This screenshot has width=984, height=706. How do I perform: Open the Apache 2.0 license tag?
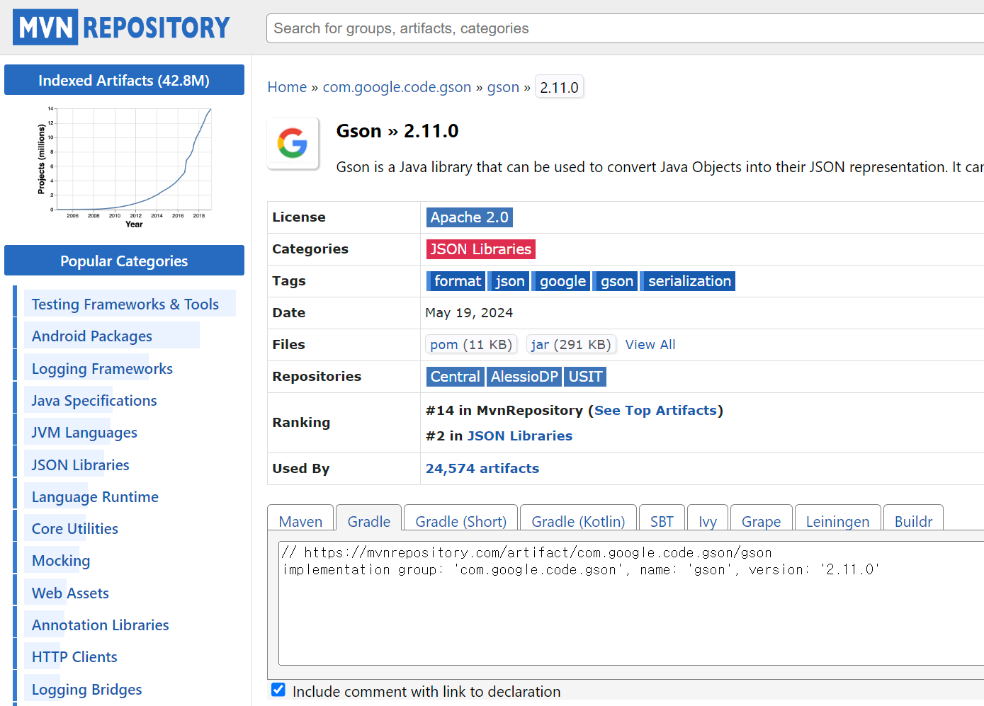(470, 217)
